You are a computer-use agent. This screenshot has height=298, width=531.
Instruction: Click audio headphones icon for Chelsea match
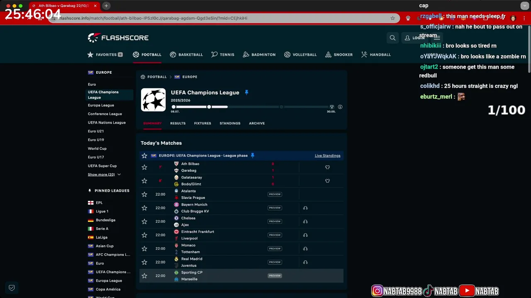point(305,221)
